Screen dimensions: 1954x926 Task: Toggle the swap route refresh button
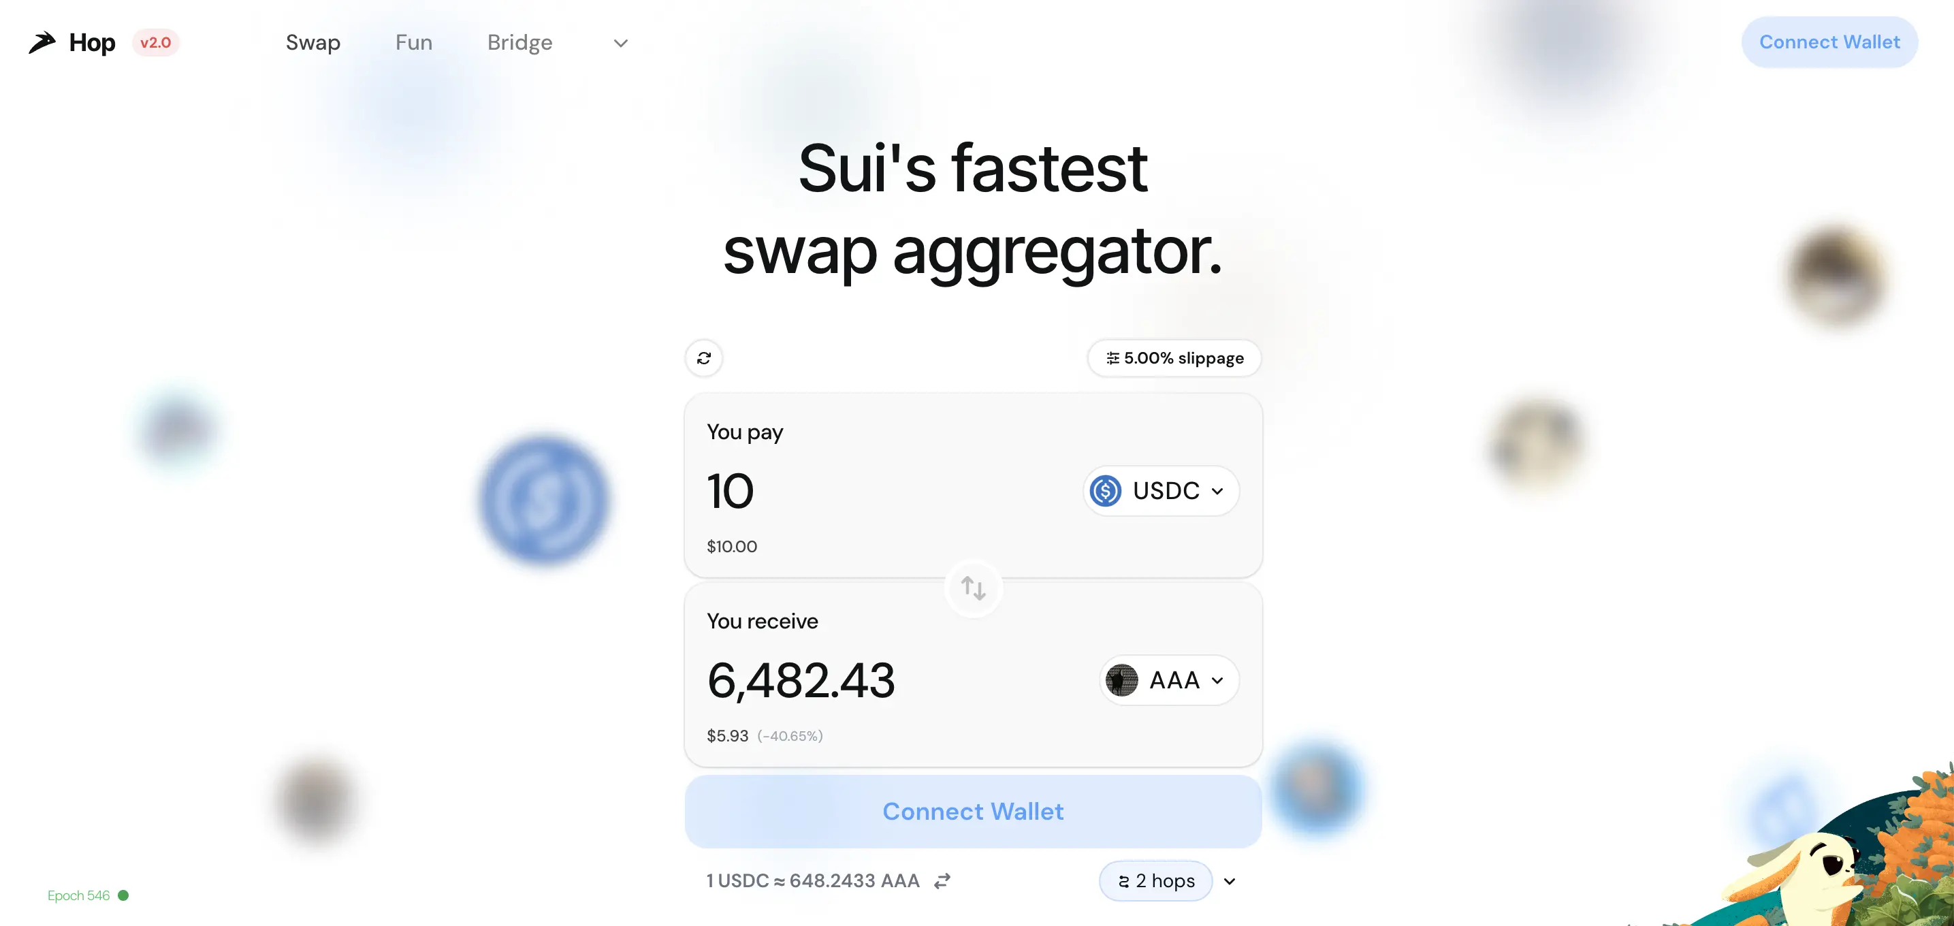[703, 359]
